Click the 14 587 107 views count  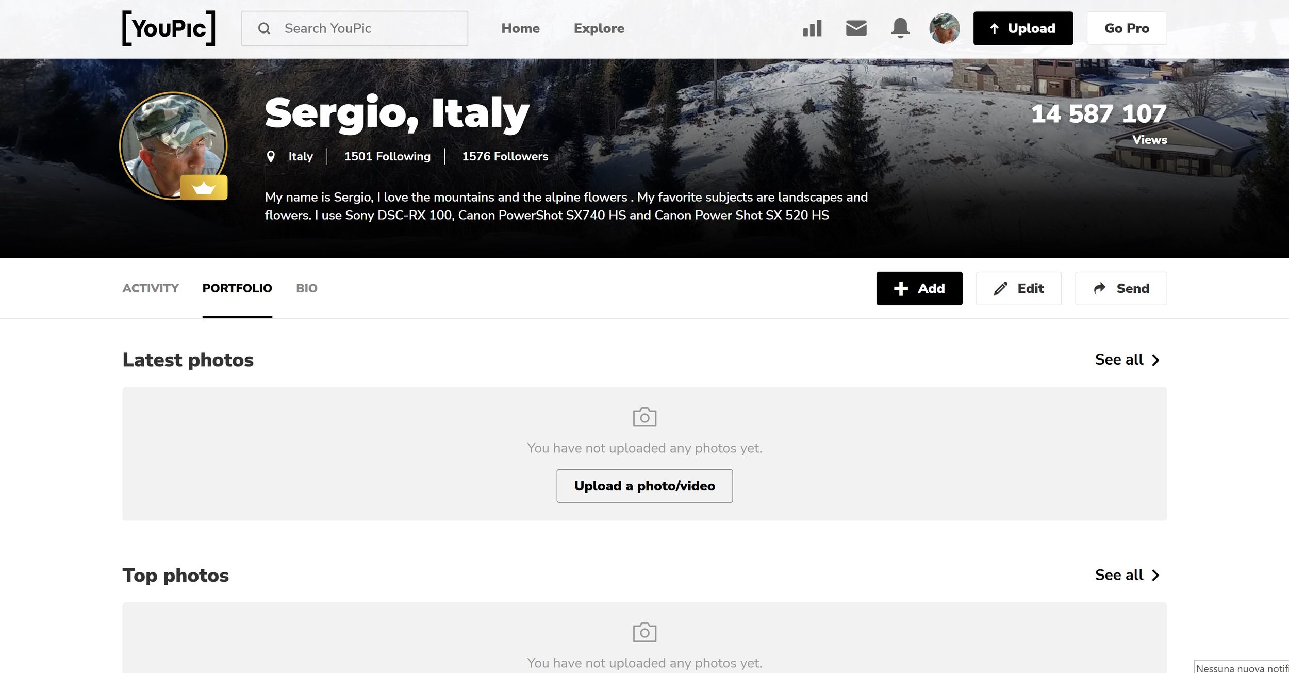(1099, 114)
